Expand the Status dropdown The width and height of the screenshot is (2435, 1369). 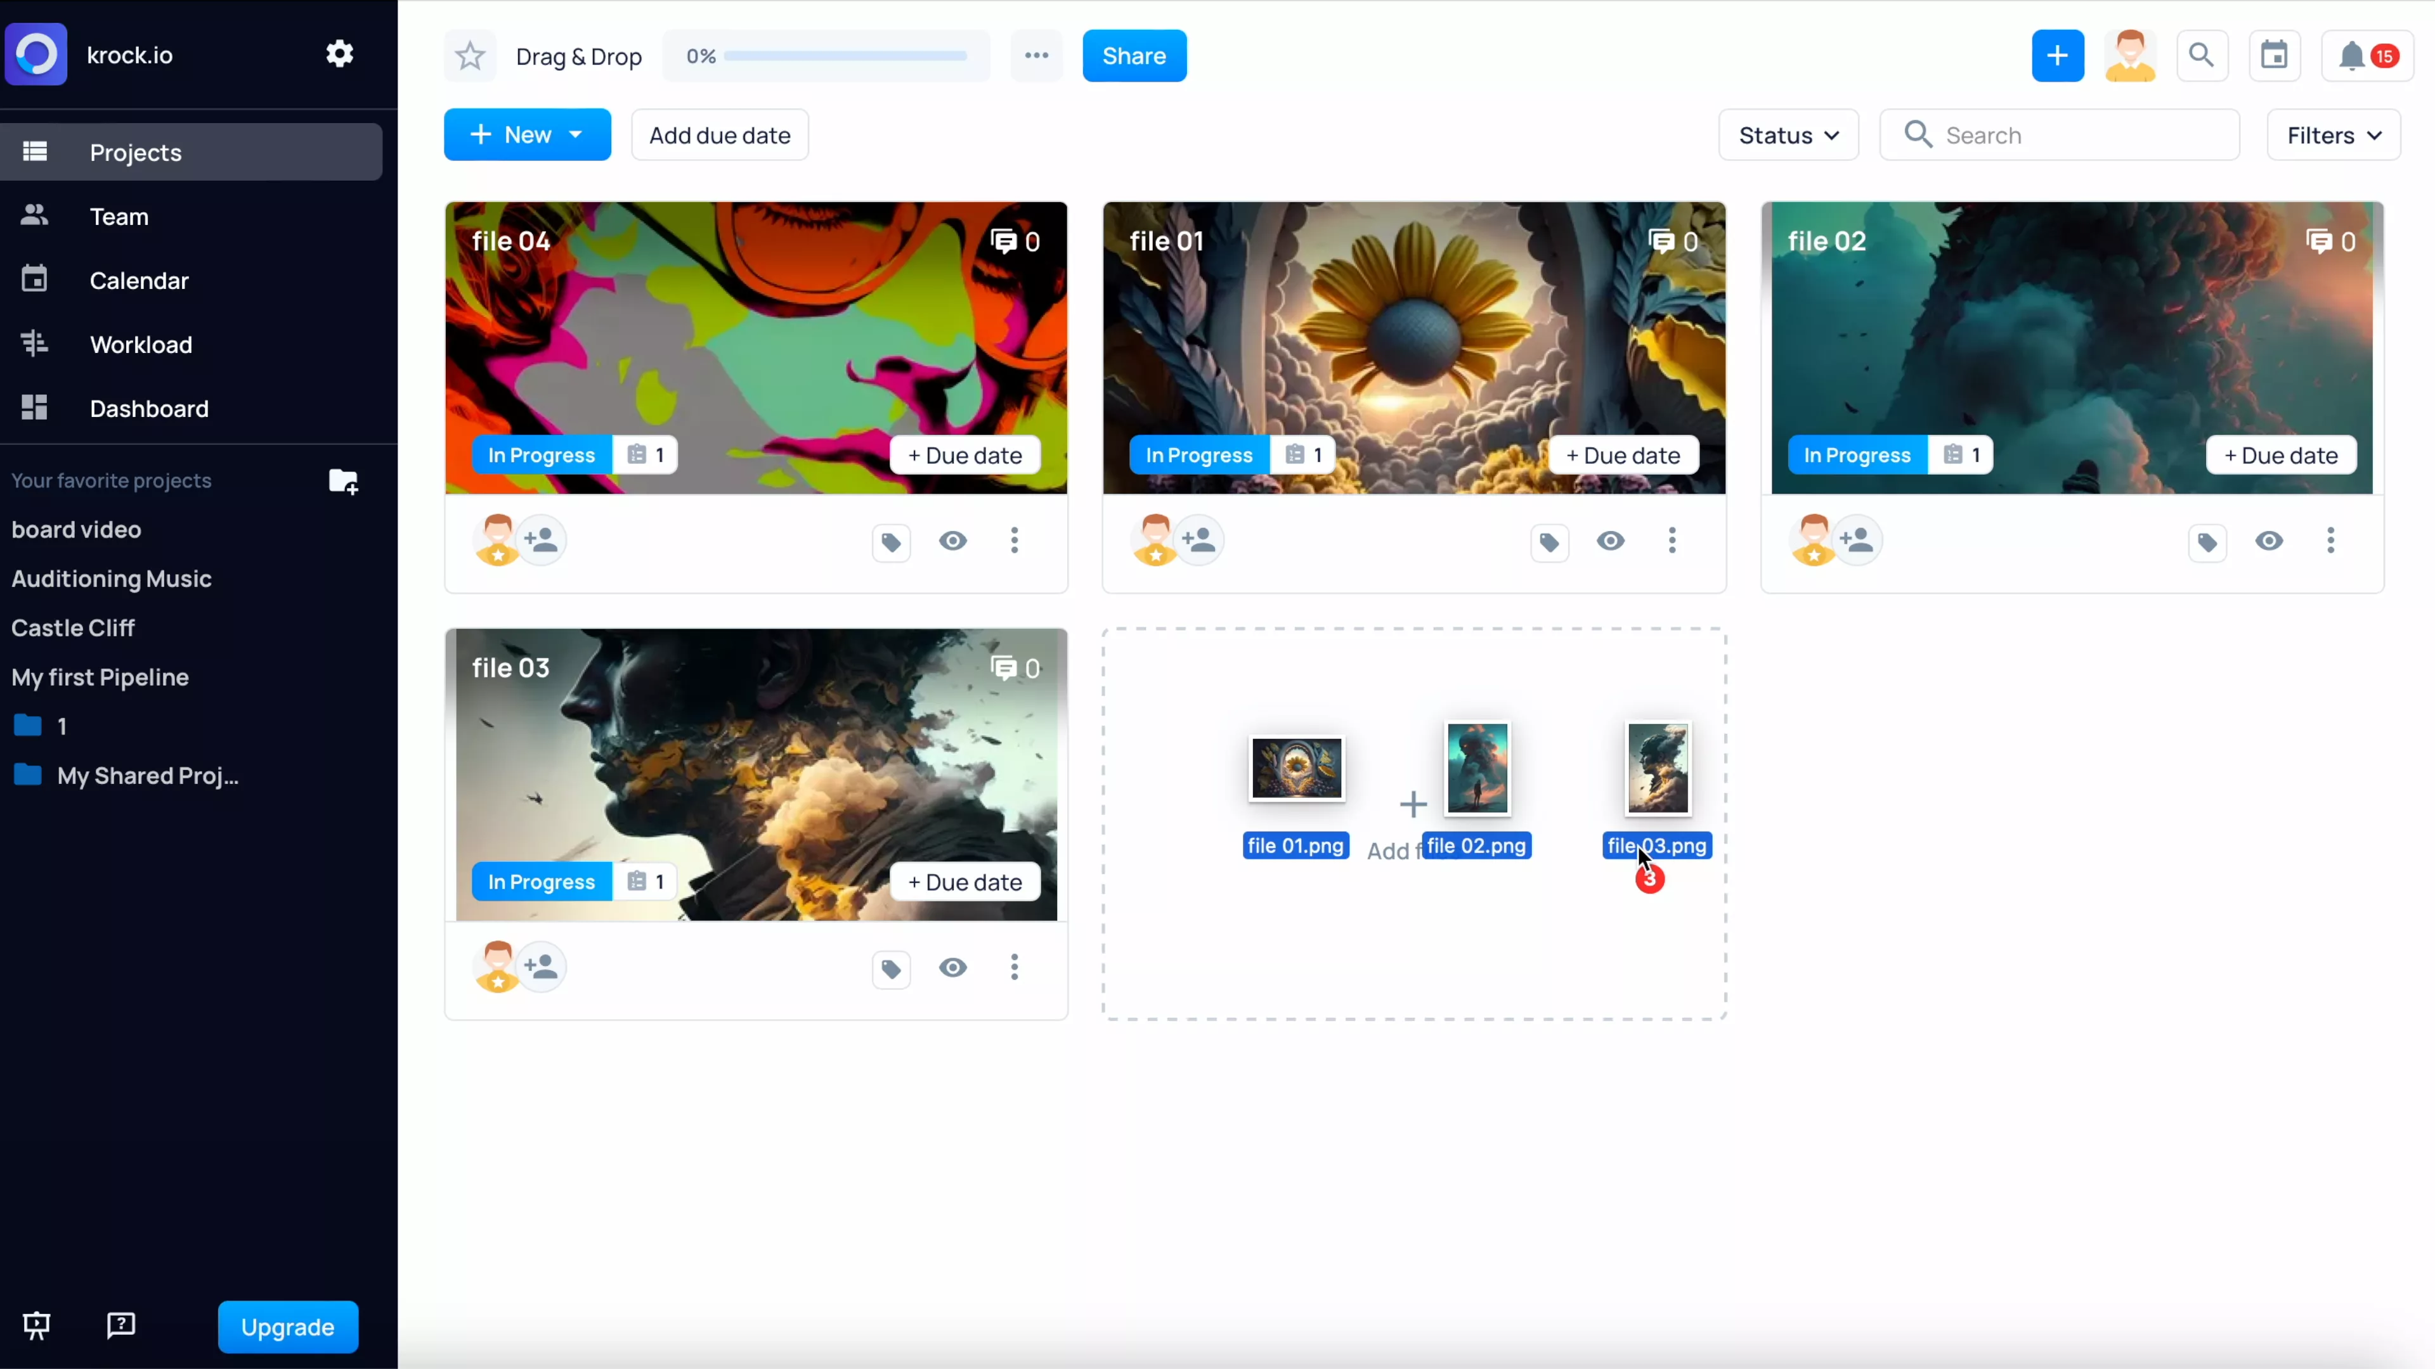coord(1788,135)
